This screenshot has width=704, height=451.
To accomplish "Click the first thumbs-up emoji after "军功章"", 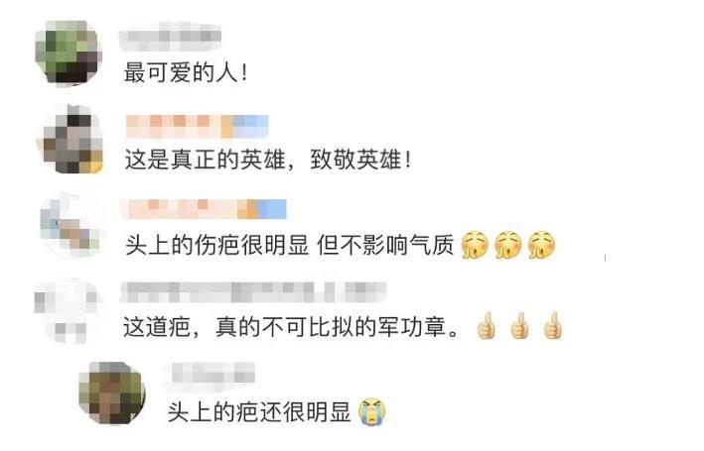I will 487,325.
